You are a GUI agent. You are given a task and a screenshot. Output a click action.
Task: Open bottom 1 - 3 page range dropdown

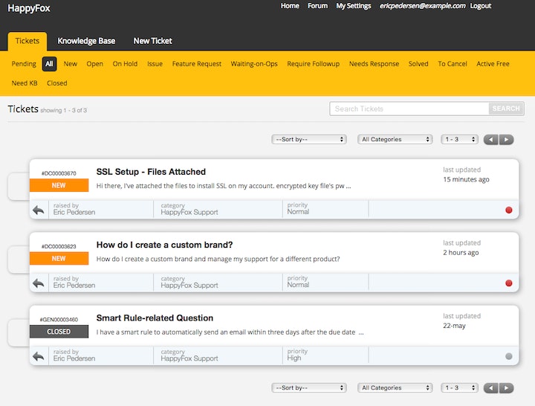click(460, 388)
